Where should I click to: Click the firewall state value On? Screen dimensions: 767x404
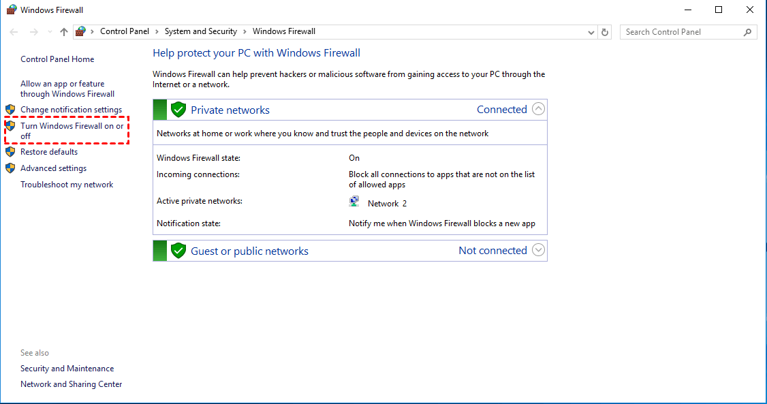click(354, 158)
